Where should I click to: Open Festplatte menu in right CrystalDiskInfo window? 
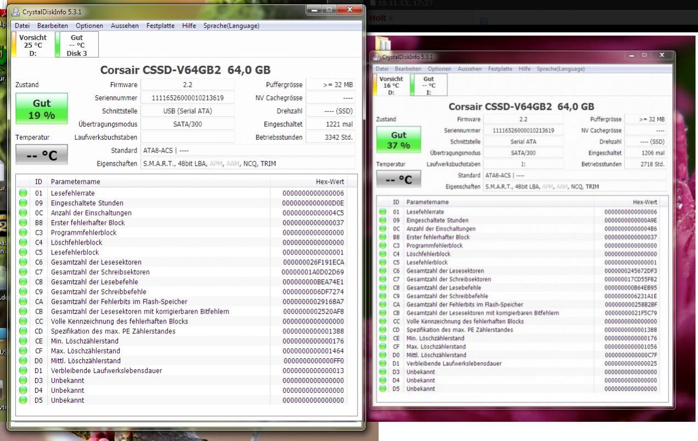500,69
